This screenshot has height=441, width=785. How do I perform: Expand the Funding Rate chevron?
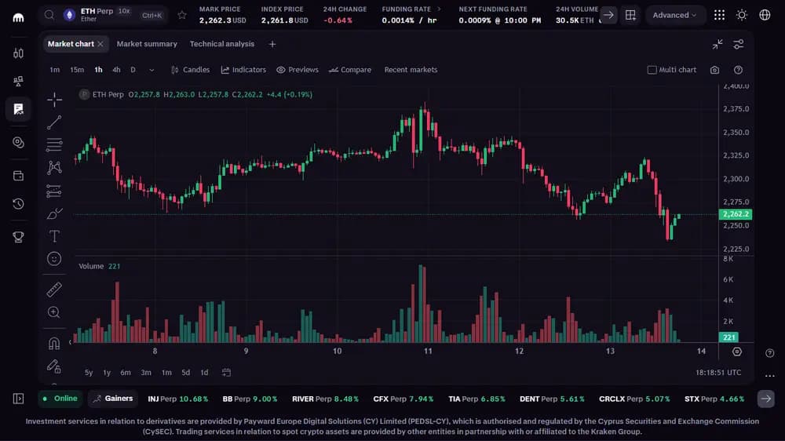pyautogui.click(x=439, y=9)
